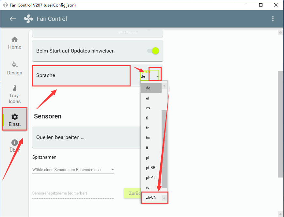
Task: Click the Fan Control fan logo
Action: [28, 19]
